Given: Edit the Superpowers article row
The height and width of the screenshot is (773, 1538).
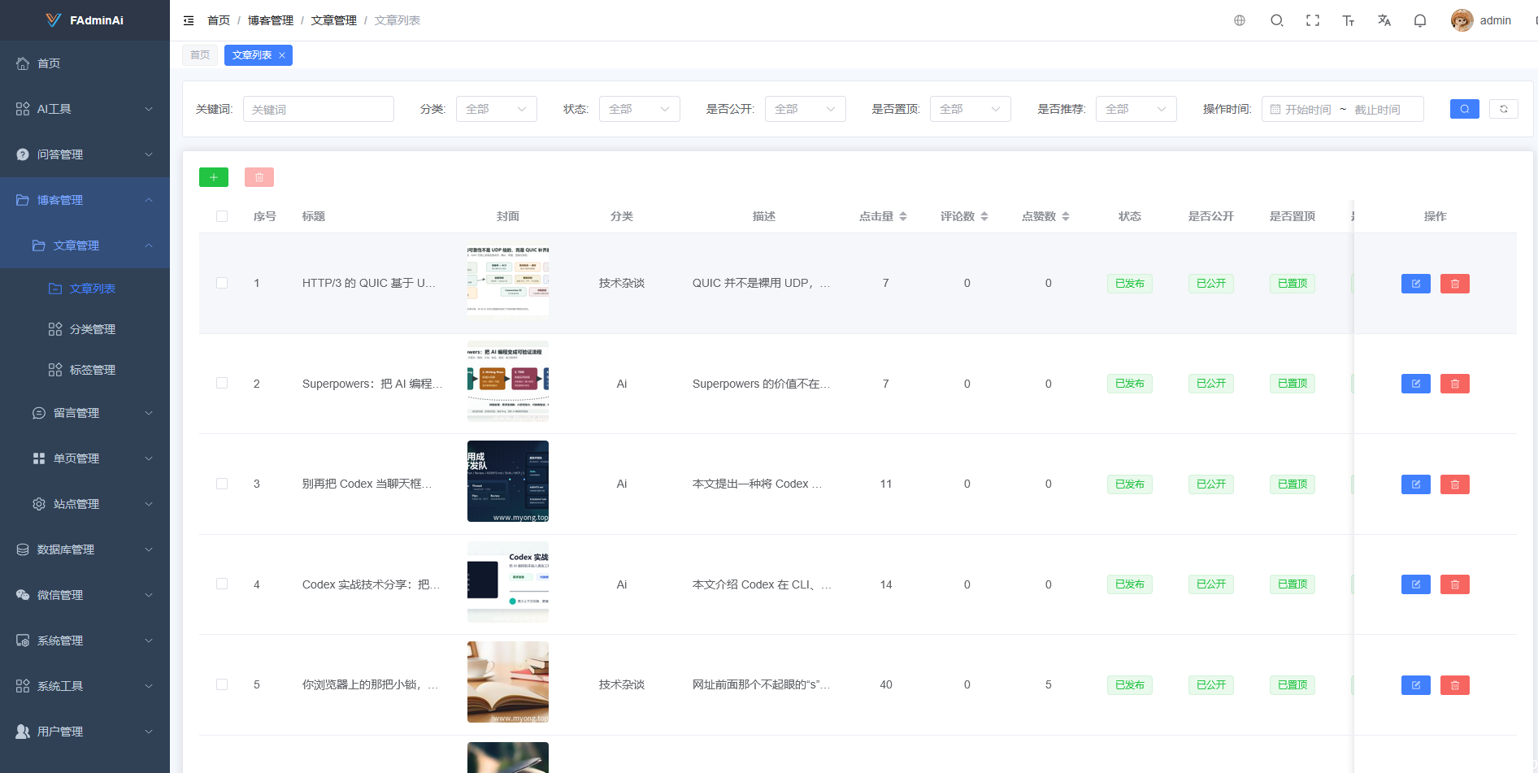Looking at the screenshot, I should 1416,384.
